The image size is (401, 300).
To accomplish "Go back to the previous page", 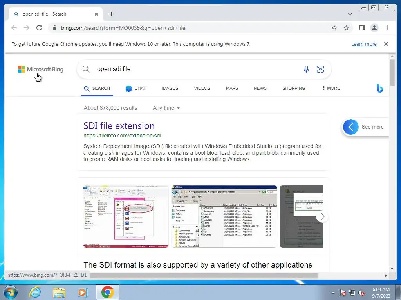I will click(x=14, y=28).
